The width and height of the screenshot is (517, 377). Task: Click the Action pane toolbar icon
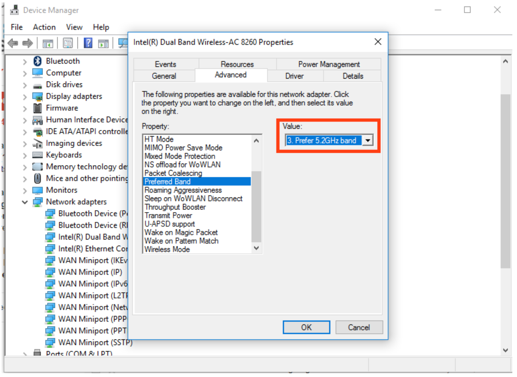click(x=104, y=43)
